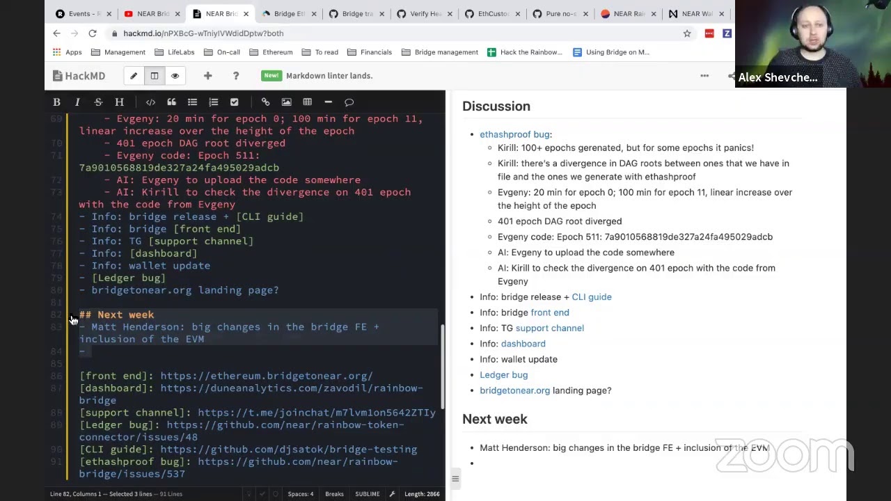Screen dimensions: 891x501
Task: Insert code block with the code icon
Action: tap(150, 102)
